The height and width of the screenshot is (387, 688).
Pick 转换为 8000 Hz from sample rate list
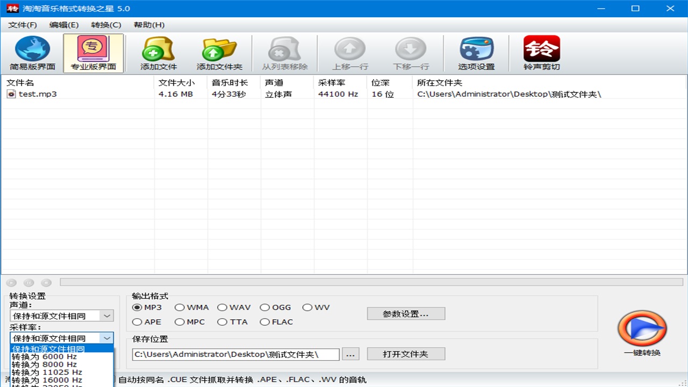[x=44, y=364]
